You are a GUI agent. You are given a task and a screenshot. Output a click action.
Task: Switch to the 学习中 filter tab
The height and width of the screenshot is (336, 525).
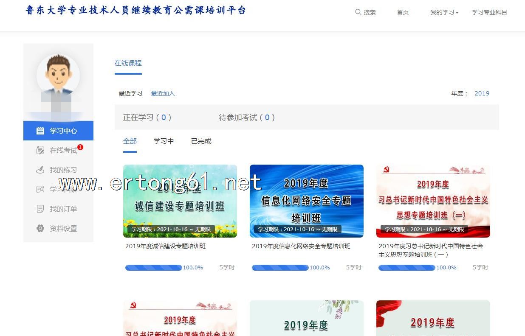click(x=164, y=141)
